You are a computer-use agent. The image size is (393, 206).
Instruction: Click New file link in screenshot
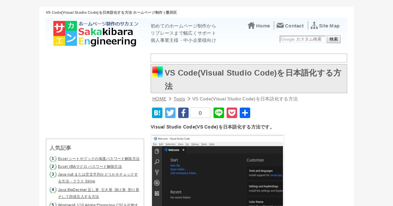click(175, 166)
